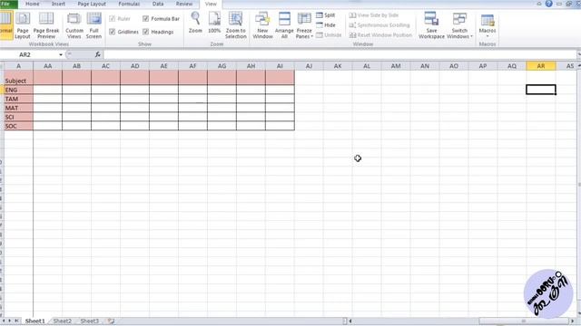Select the Sheet1 tab
This screenshot has height=326, width=581.
coord(34,321)
